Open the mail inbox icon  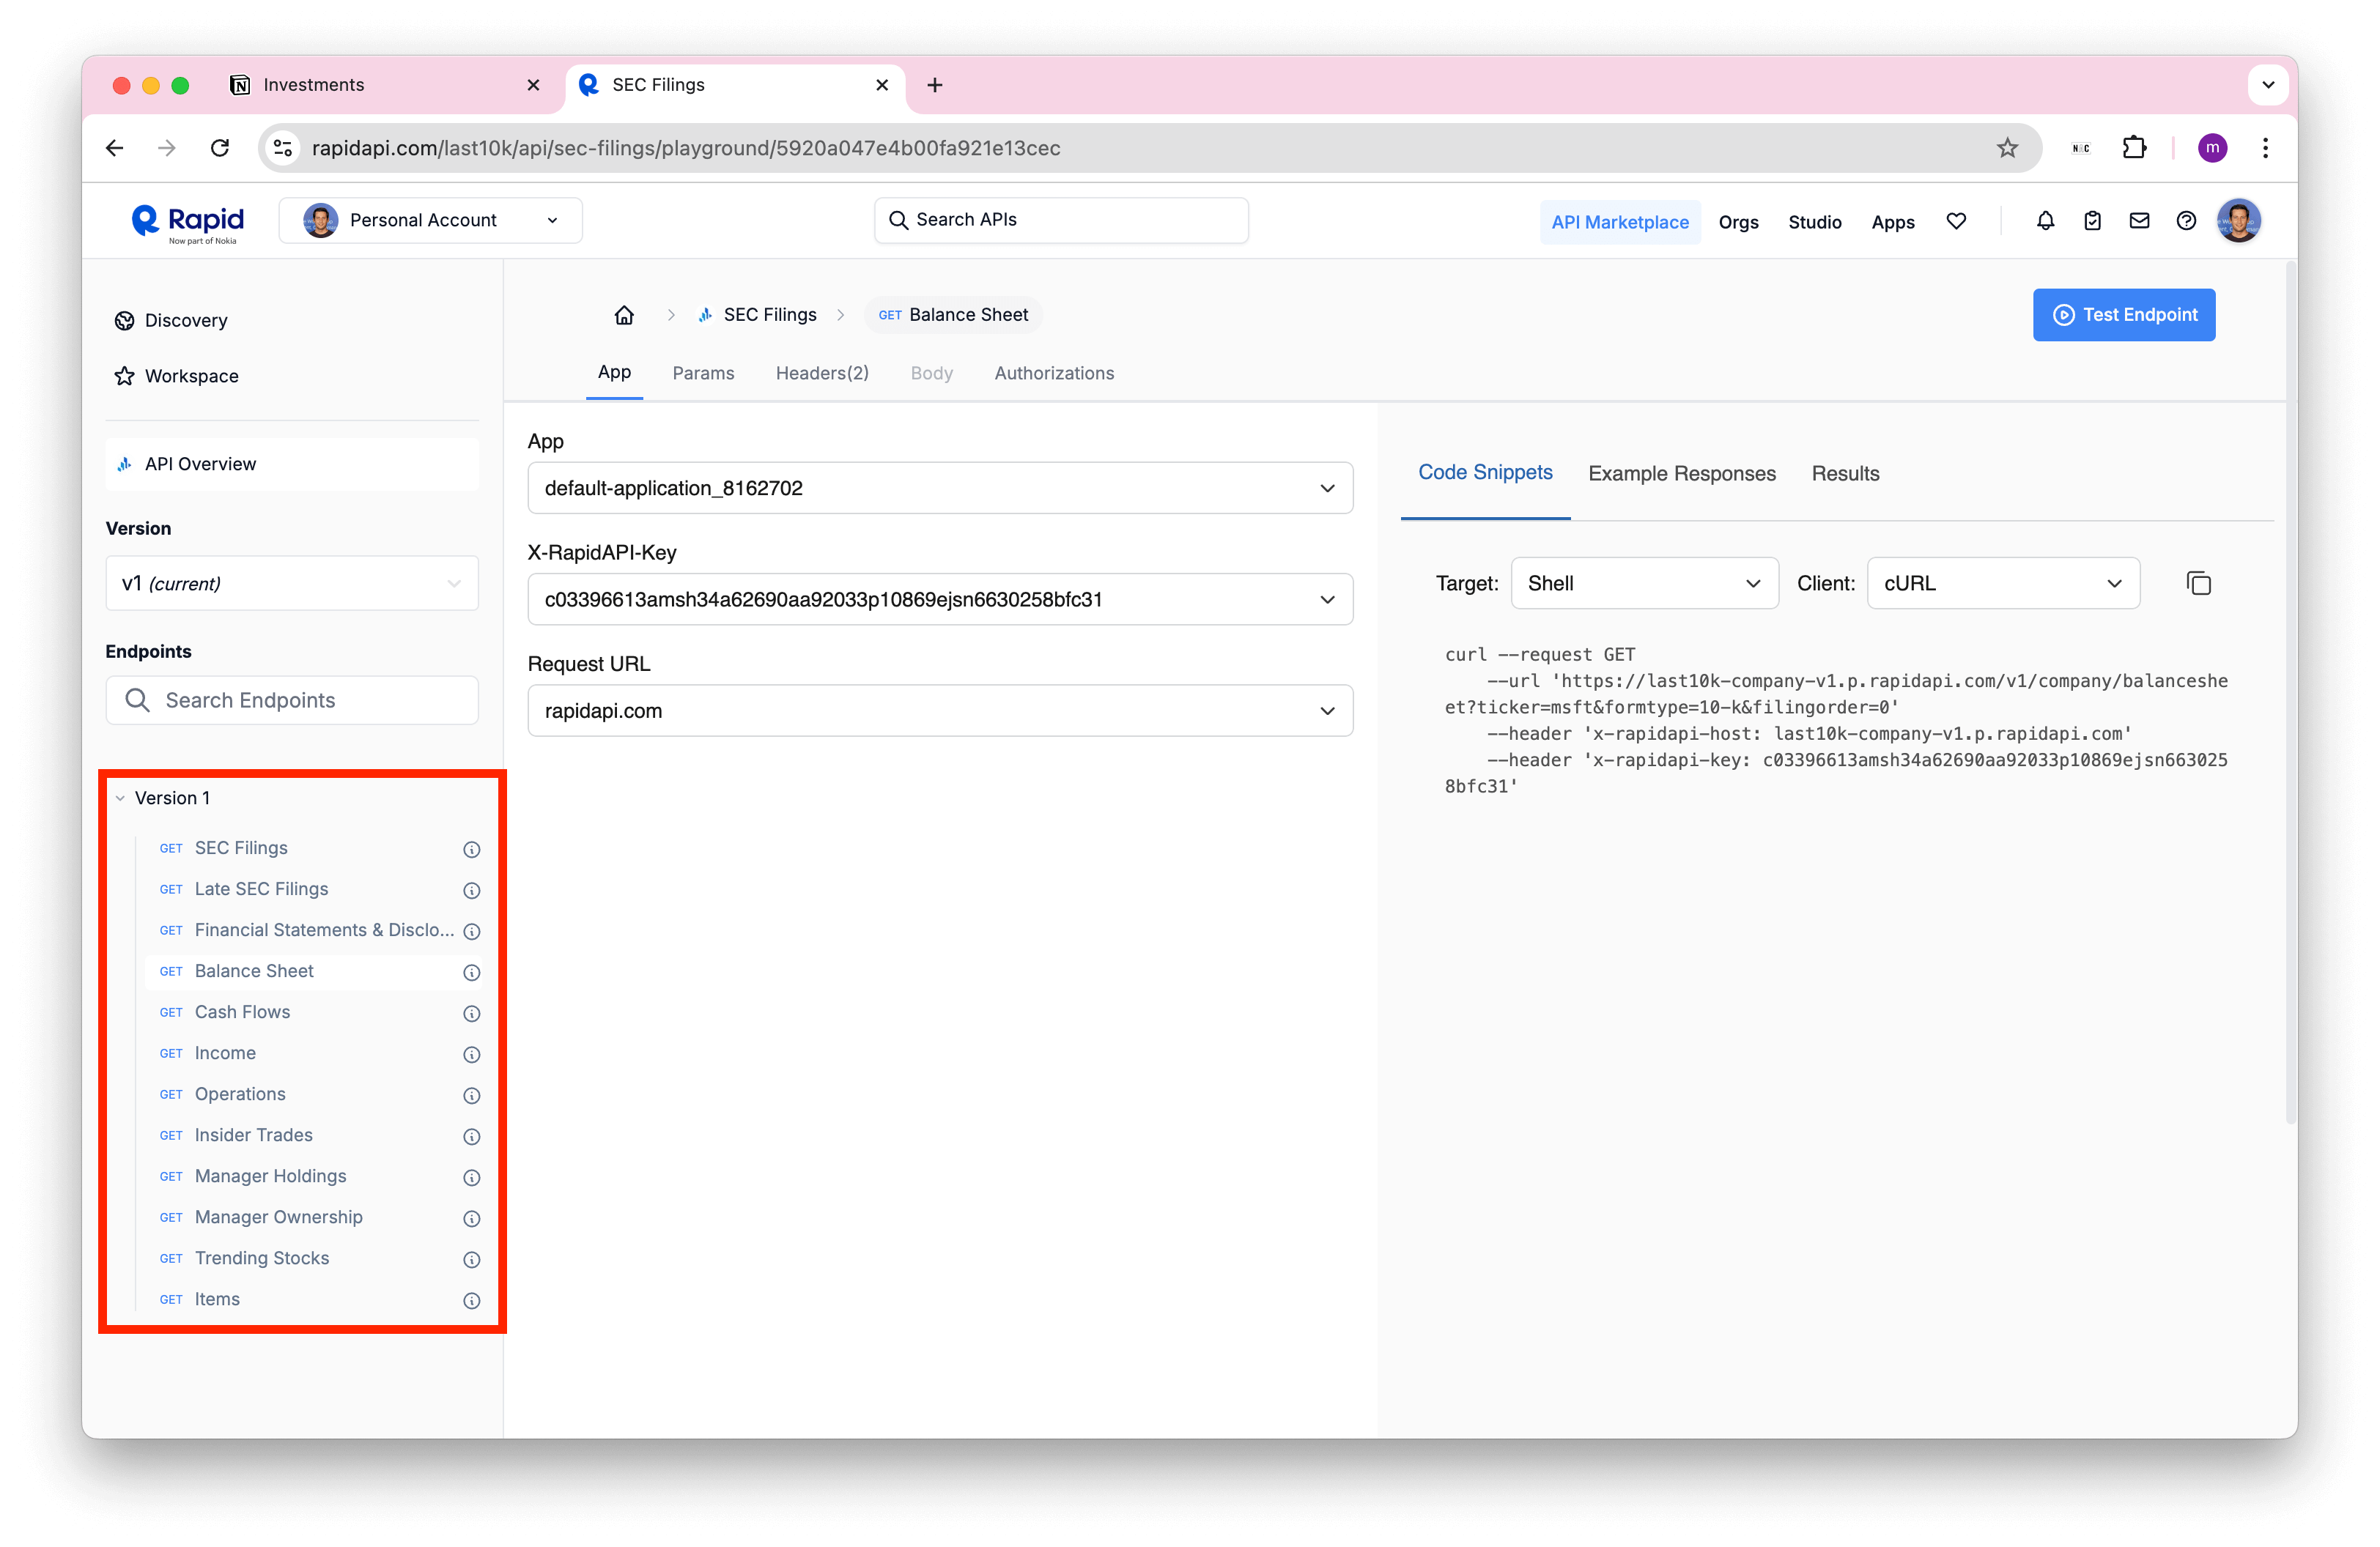(x=2139, y=222)
